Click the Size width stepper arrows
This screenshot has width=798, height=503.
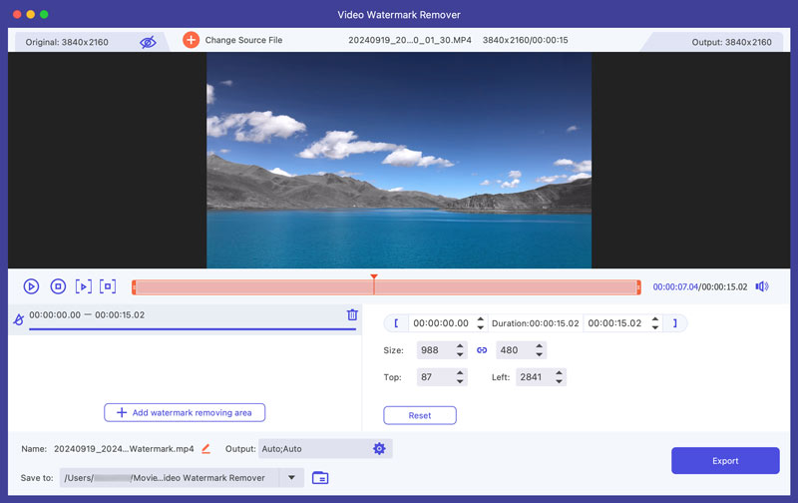[460, 350]
